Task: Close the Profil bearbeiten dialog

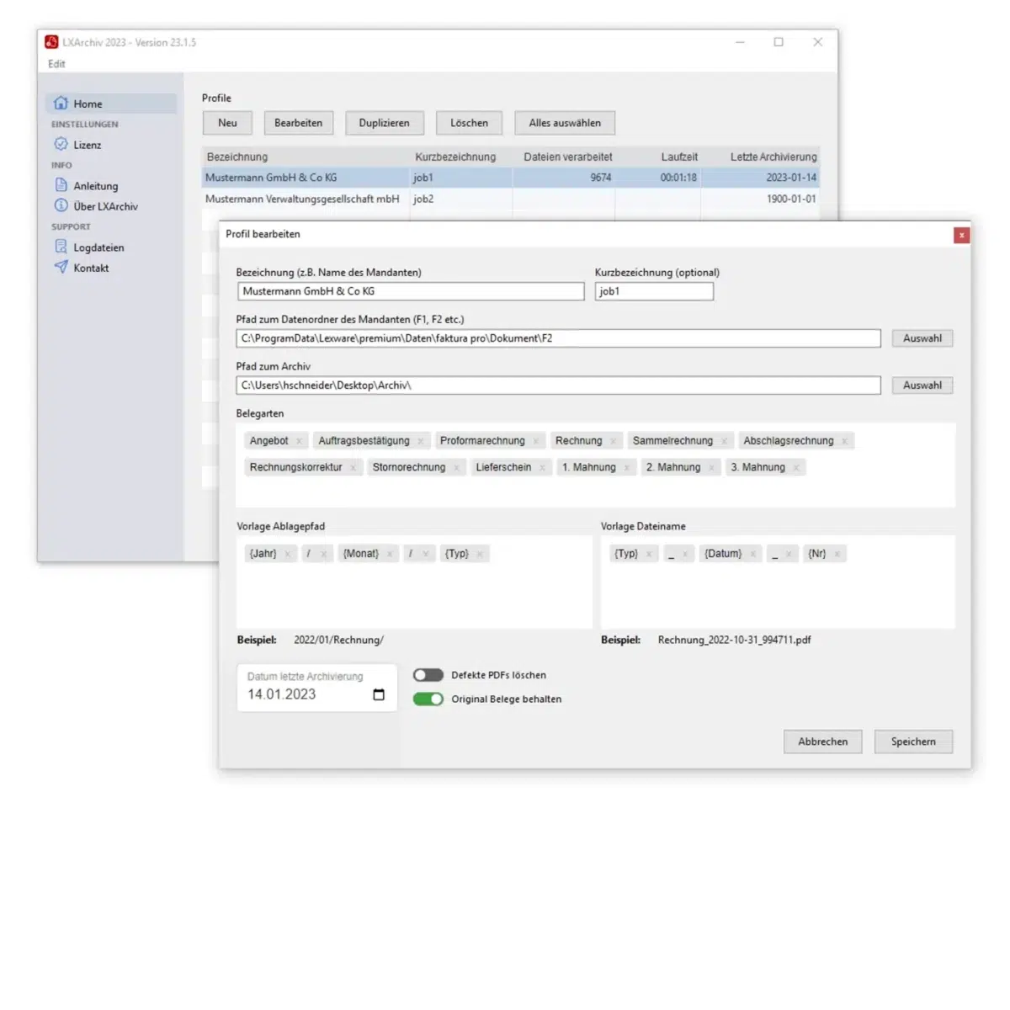Action: click(x=961, y=235)
